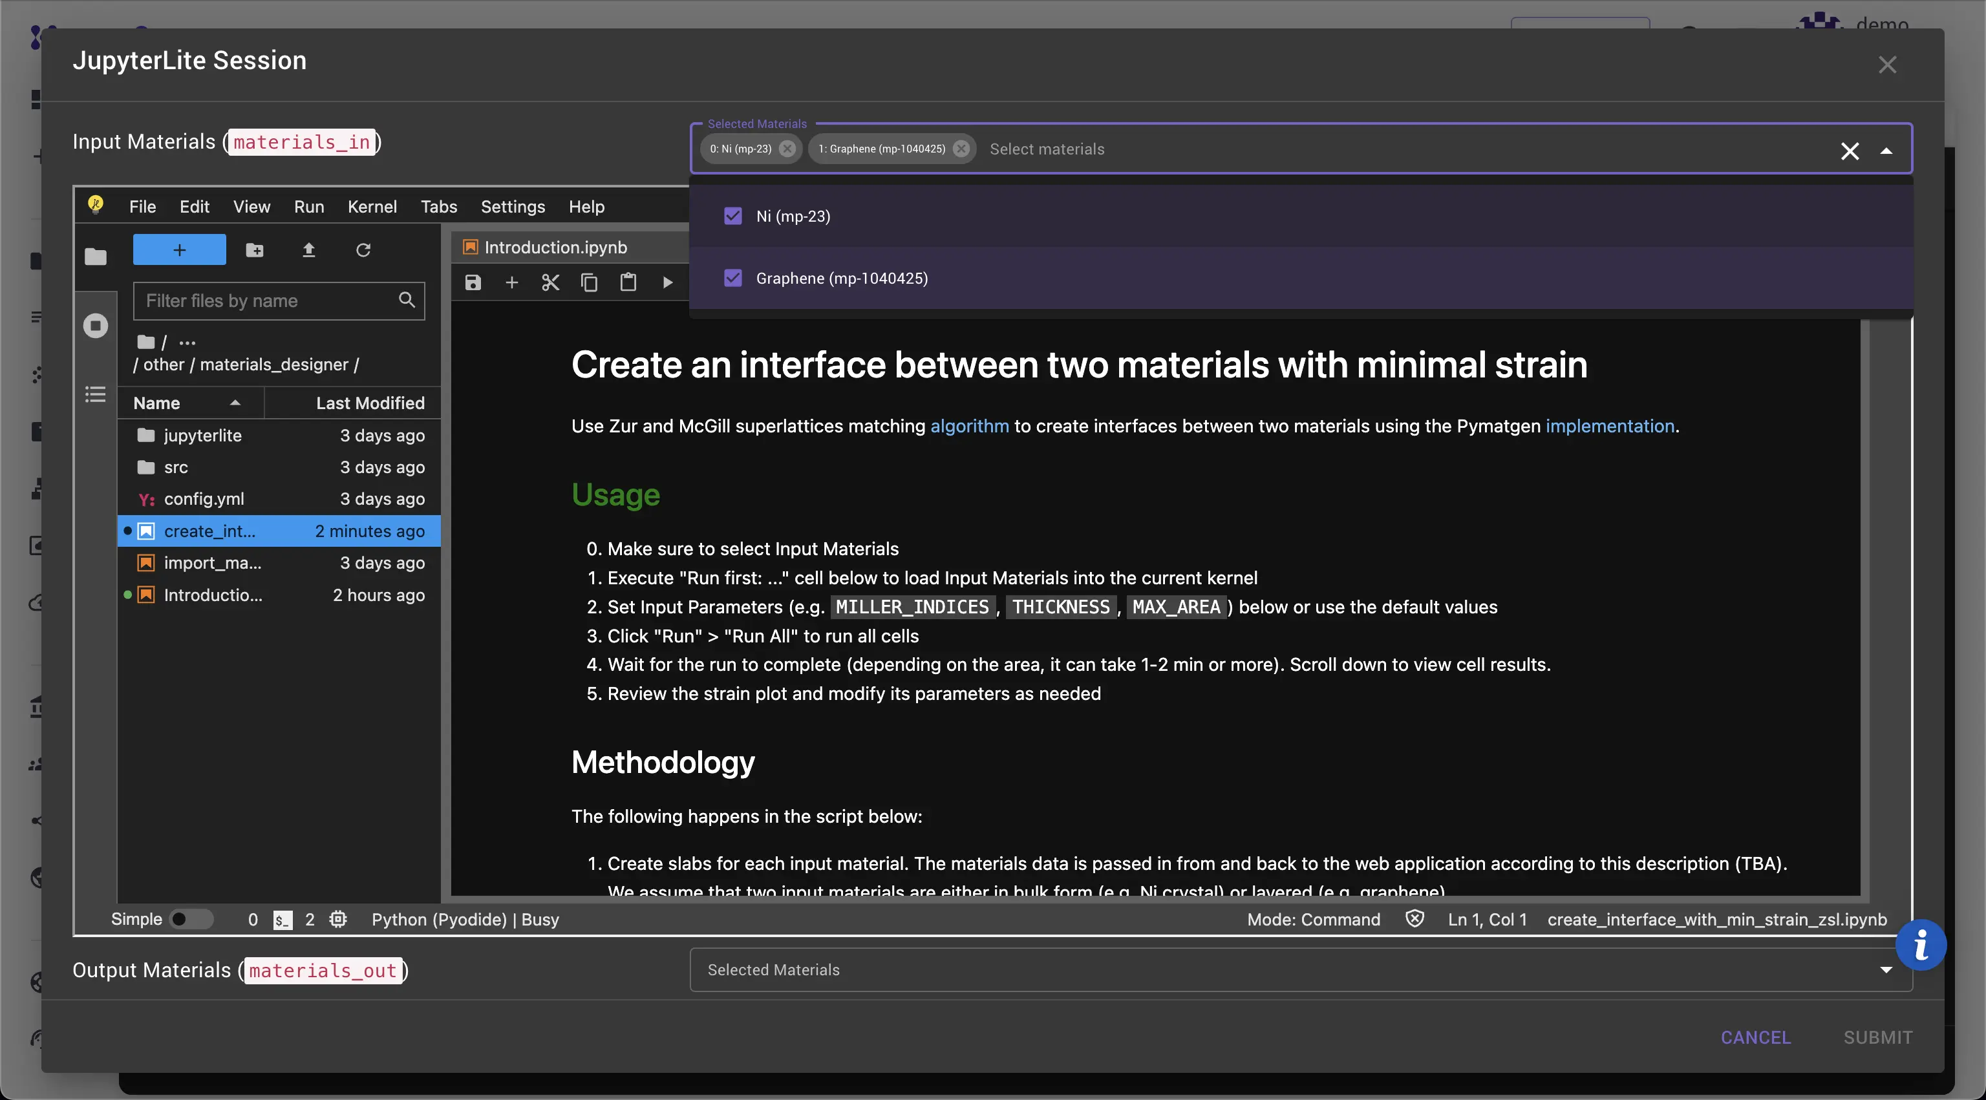The height and width of the screenshot is (1100, 1986).
Task: Collapse the Selected Materials dropdown
Action: [x=1887, y=151]
